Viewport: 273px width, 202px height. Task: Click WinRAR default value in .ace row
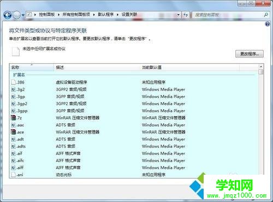coord(164,132)
